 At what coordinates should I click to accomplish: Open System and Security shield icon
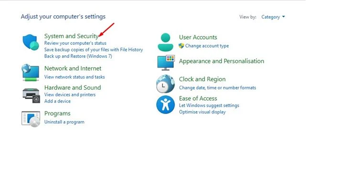coord(31,42)
